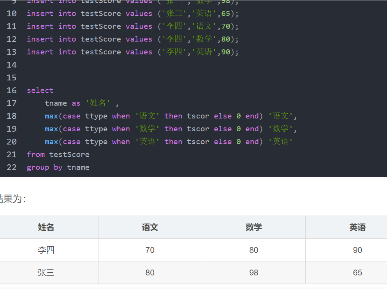
Task: Click the '姓名' alias string in code
Action: click(x=98, y=103)
